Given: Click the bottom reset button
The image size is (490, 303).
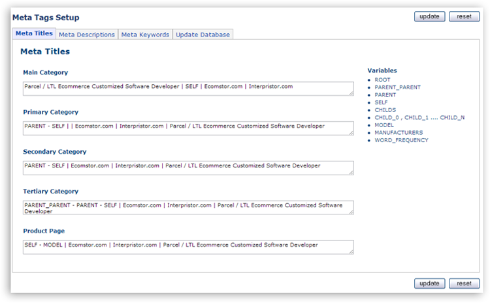Looking at the screenshot, I should pyautogui.click(x=464, y=283).
